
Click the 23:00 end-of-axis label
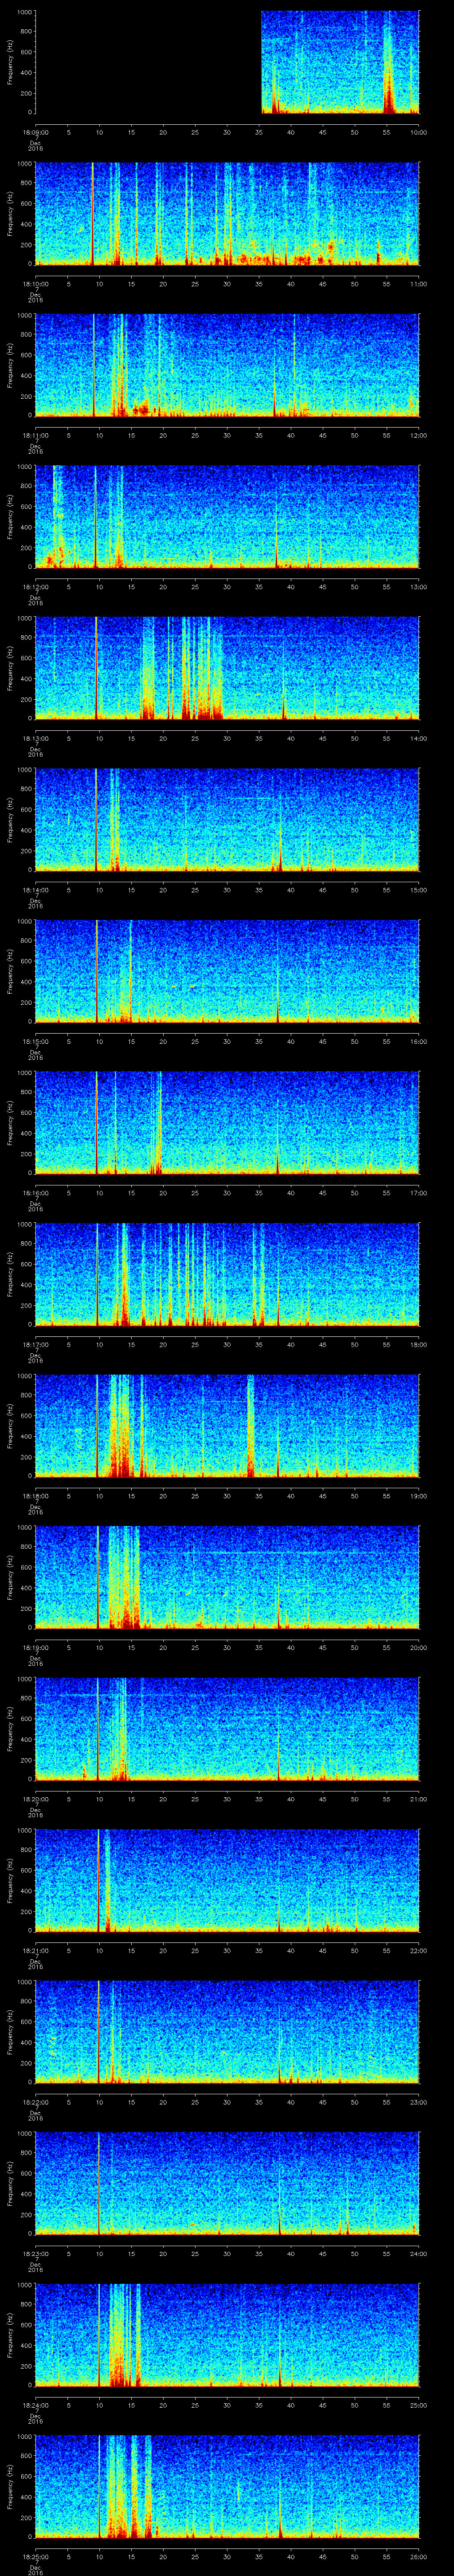(418, 2102)
